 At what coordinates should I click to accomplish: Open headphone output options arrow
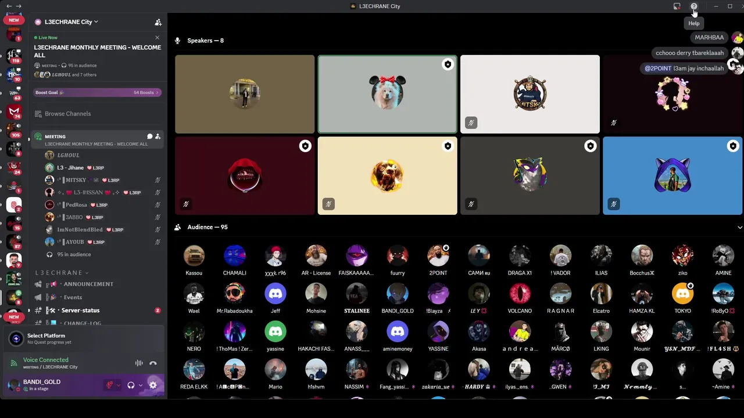140,385
